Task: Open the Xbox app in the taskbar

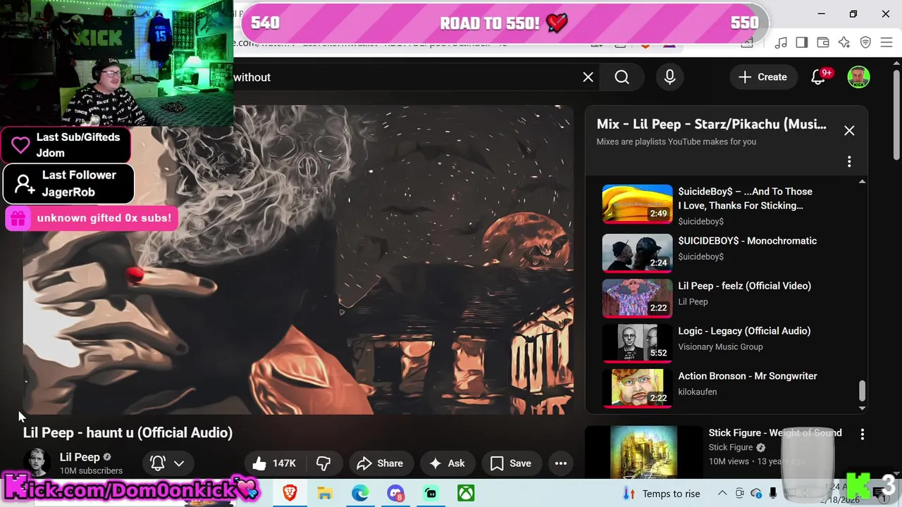Action: click(466, 493)
